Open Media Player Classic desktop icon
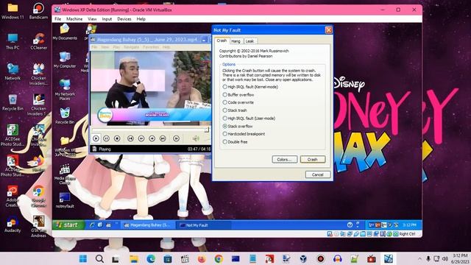The width and height of the screenshot is (471, 265). coord(65,174)
